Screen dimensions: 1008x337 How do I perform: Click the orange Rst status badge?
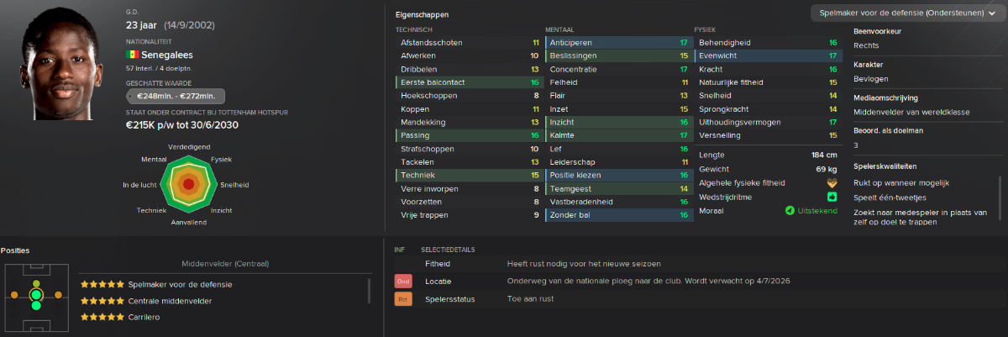(x=404, y=299)
